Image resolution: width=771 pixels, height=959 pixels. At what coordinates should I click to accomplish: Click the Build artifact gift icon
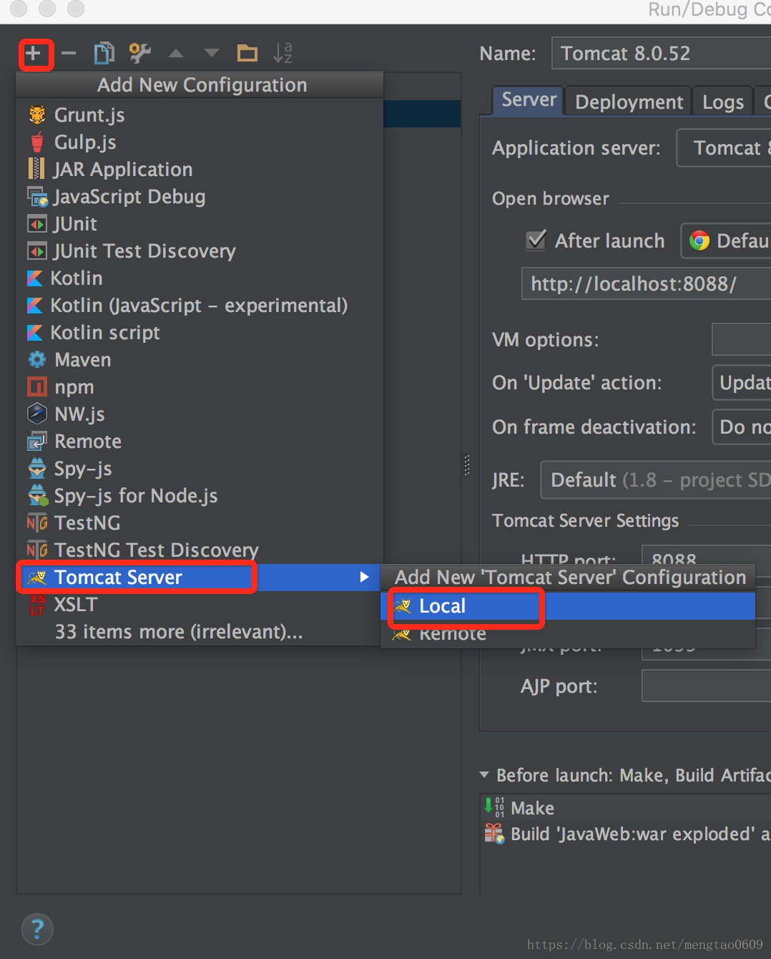tap(494, 834)
